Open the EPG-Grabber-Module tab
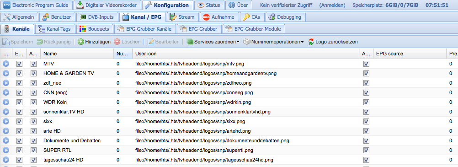Image resolution: width=458 pixels, height=167 pixels. click(x=254, y=29)
